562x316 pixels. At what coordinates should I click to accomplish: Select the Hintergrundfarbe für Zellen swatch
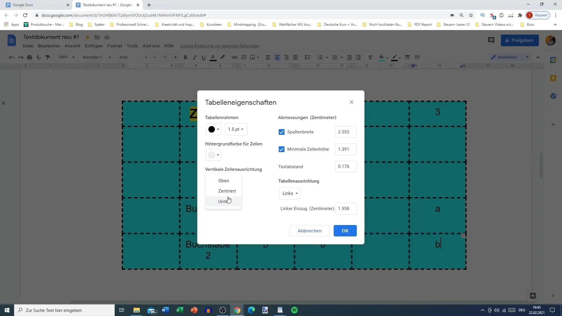213,155
